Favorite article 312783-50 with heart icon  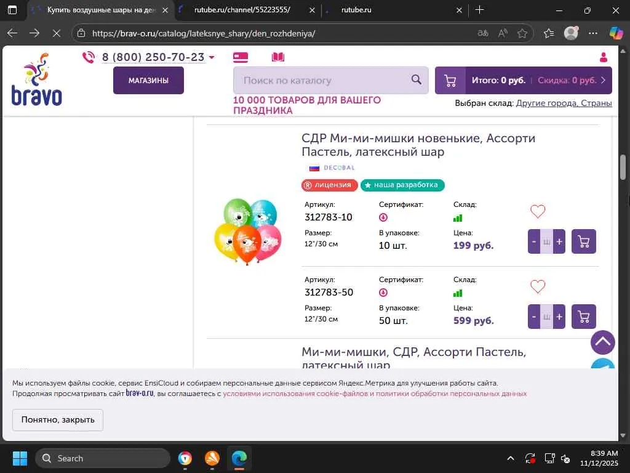click(x=538, y=286)
